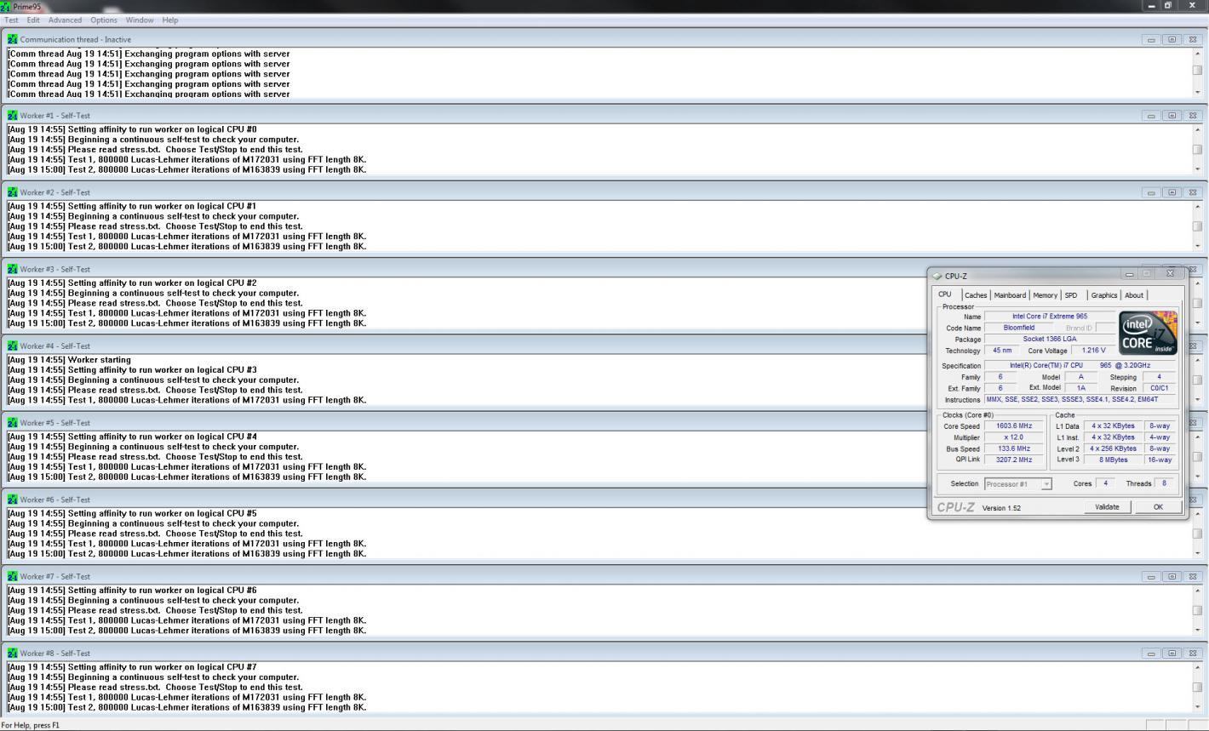Click the Package value Socket 1366 LGA
Viewport: 1209px width, 731px height.
pos(1050,339)
